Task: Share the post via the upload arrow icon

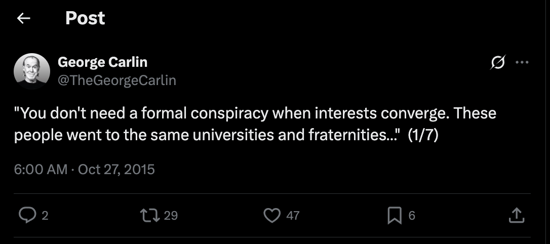Action: (516, 216)
